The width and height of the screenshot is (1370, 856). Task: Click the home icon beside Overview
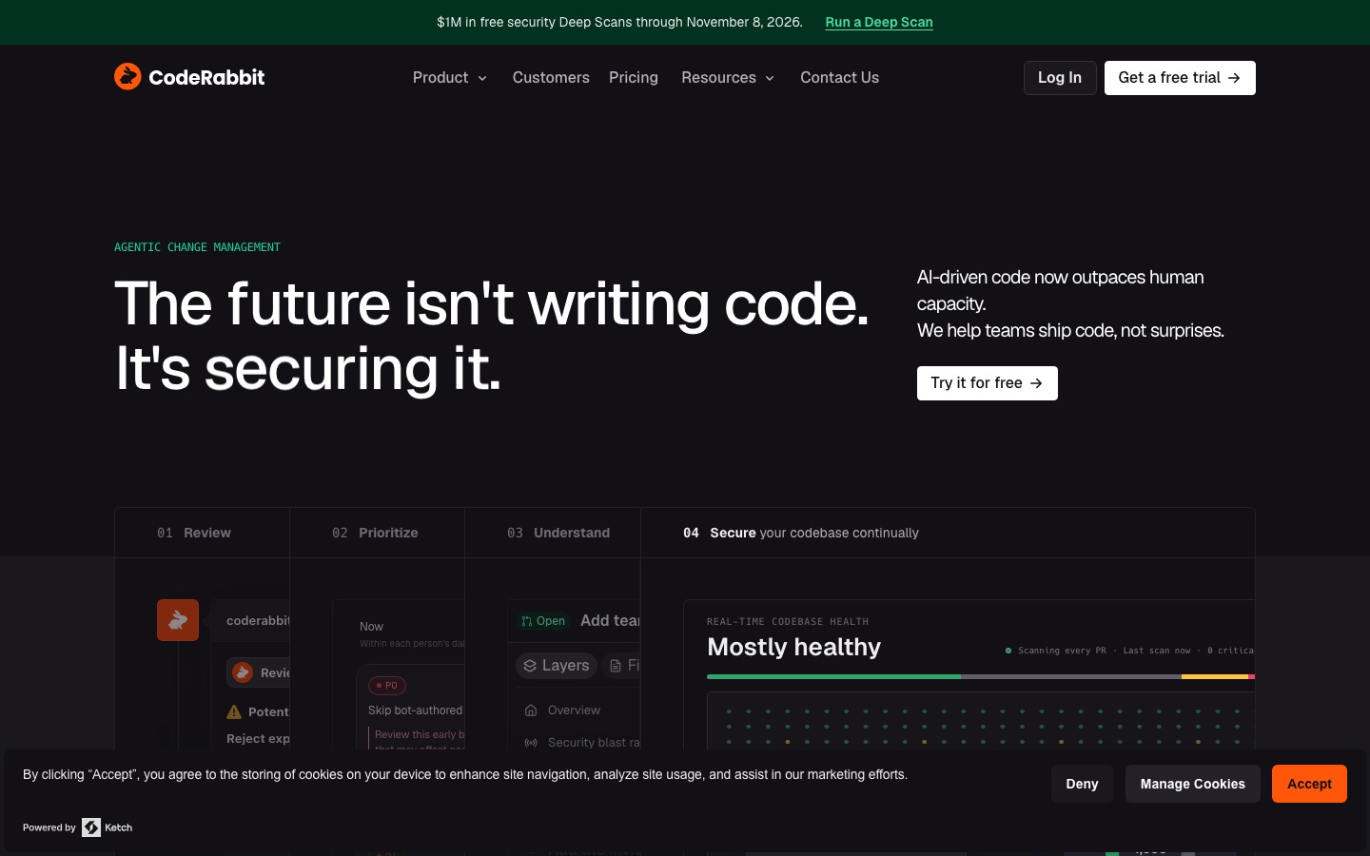531,710
